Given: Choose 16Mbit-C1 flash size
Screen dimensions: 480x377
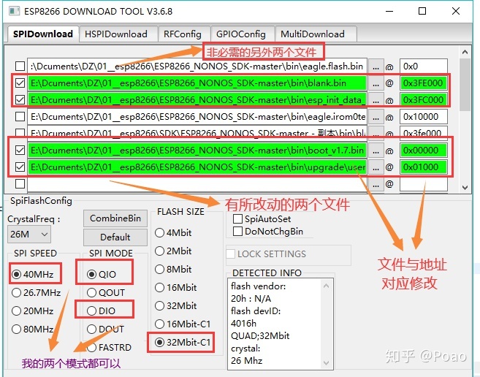Looking at the screenshot, I should tap(183, 324).
